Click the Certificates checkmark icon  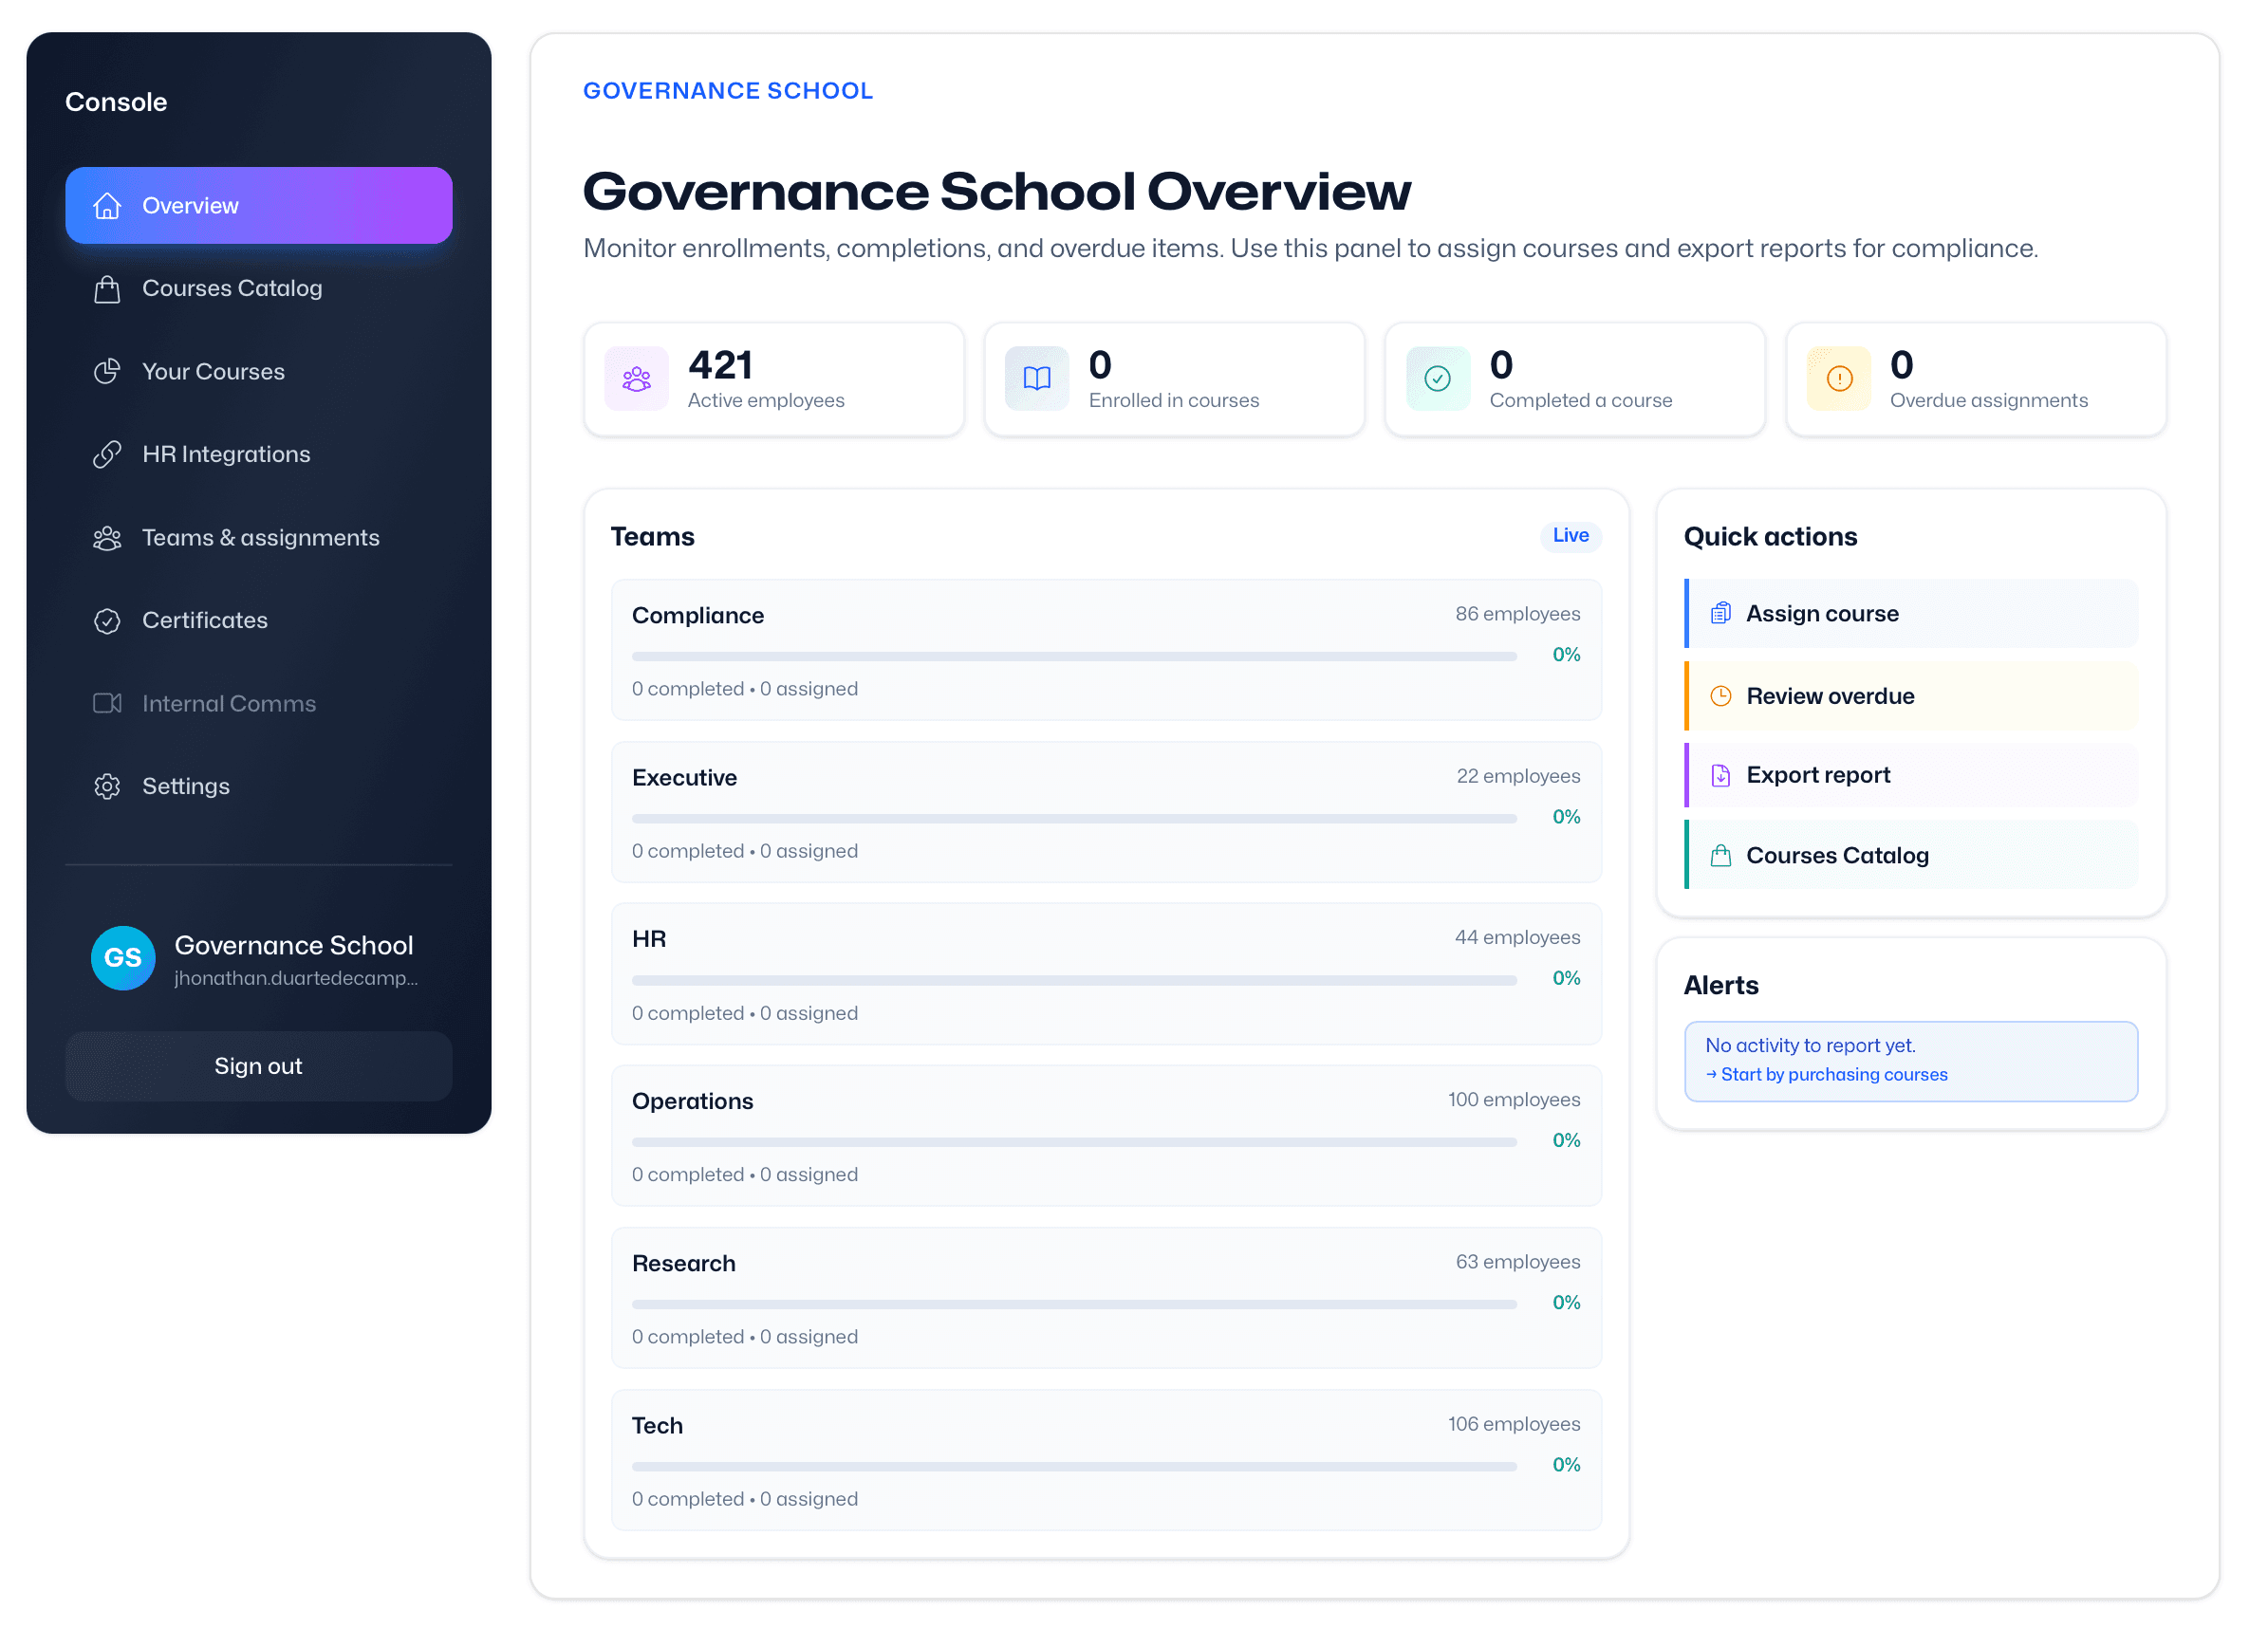107,620
